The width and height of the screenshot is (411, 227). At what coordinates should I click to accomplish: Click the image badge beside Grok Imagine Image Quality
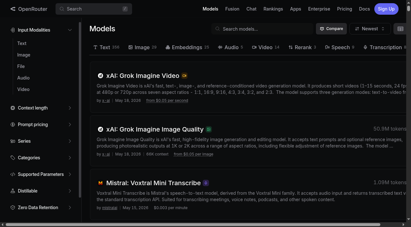pyautogui.click(x=209, y=129)
